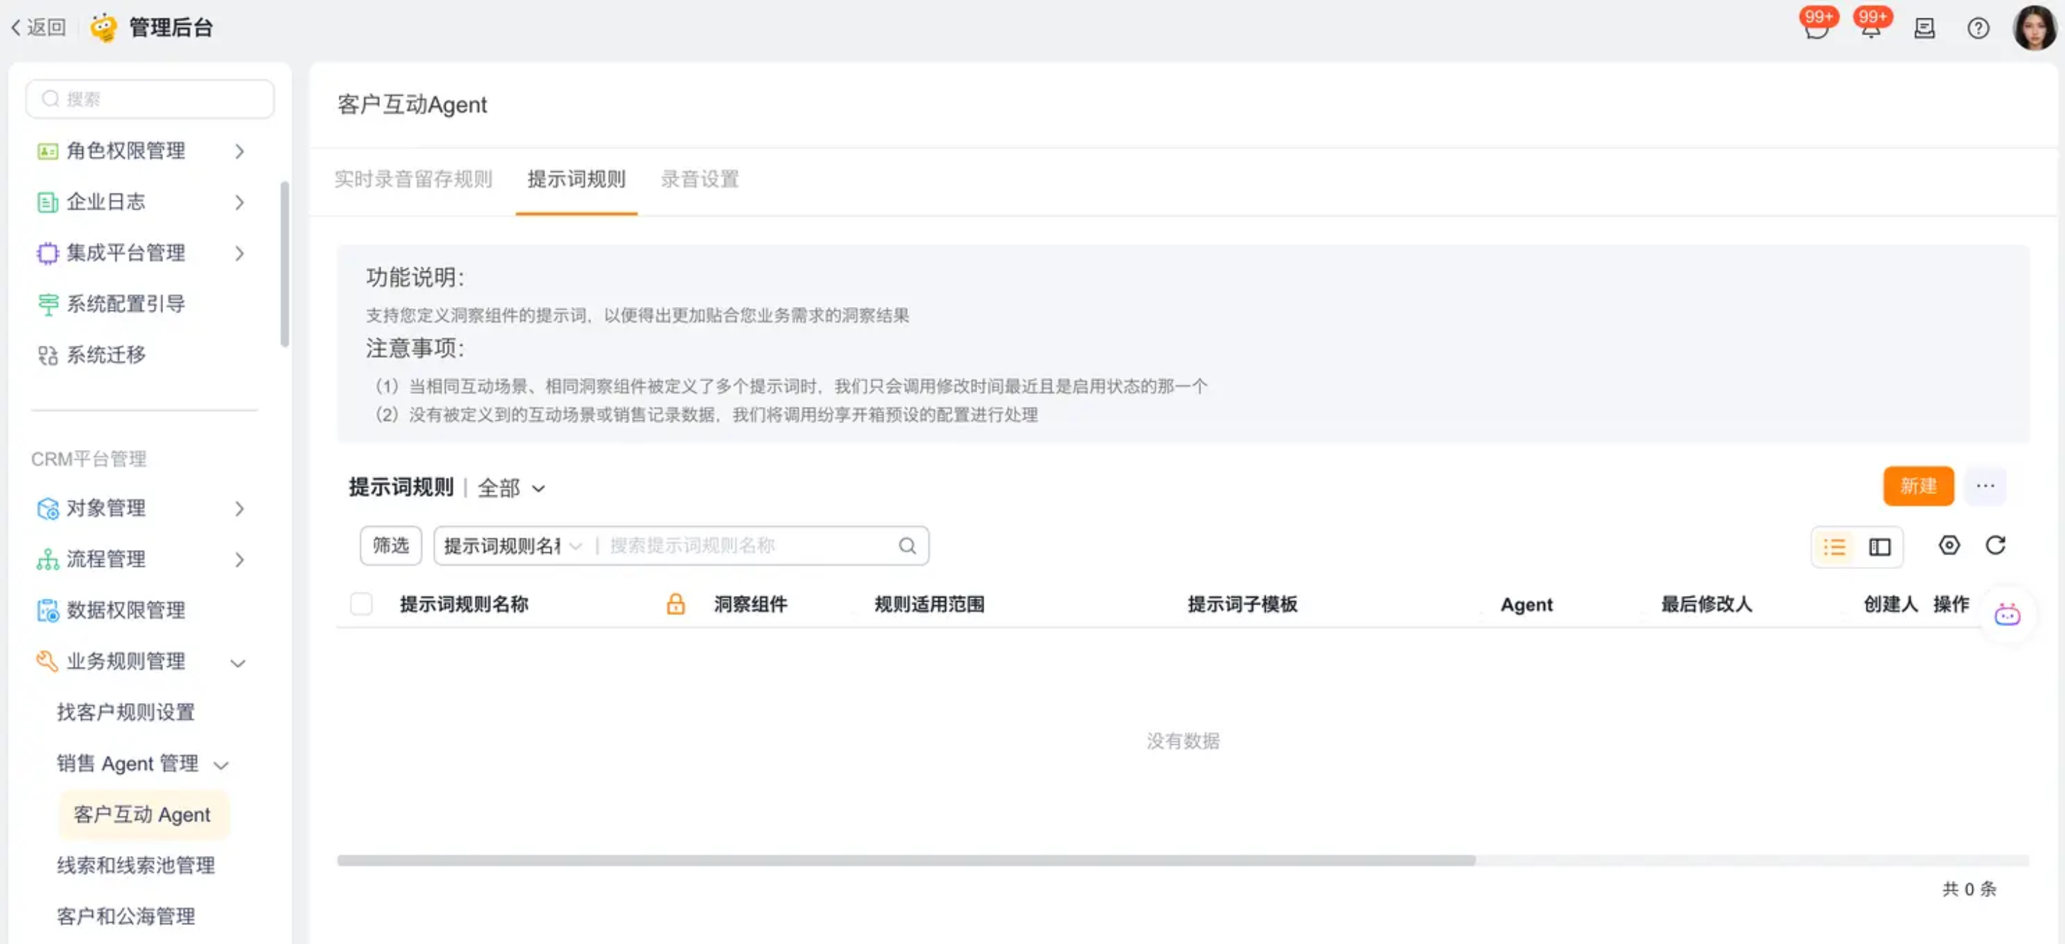This screenshot has height=944, width=2065.
Task: Switch to the 实时录音留存规则 tab
Action: click(x=413, y=179)
